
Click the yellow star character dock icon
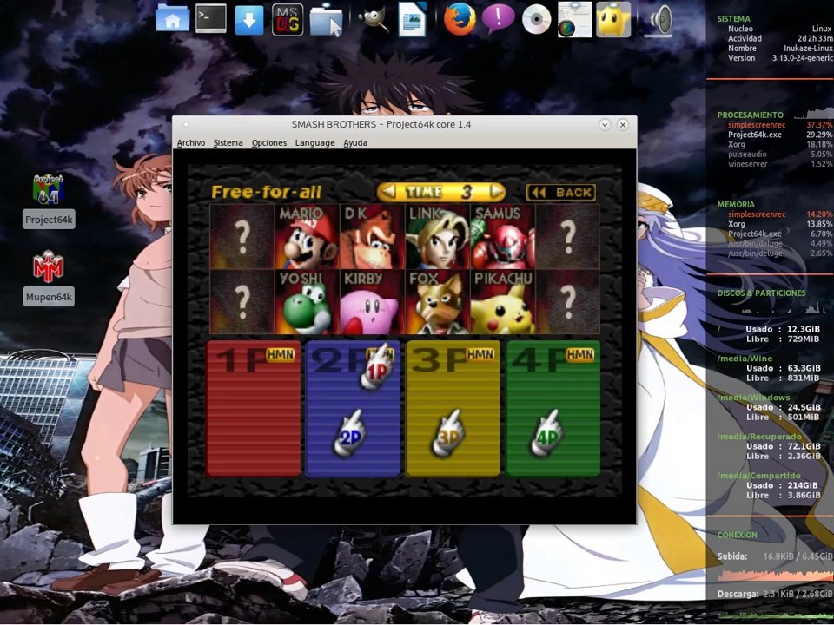tap(613, 20)
